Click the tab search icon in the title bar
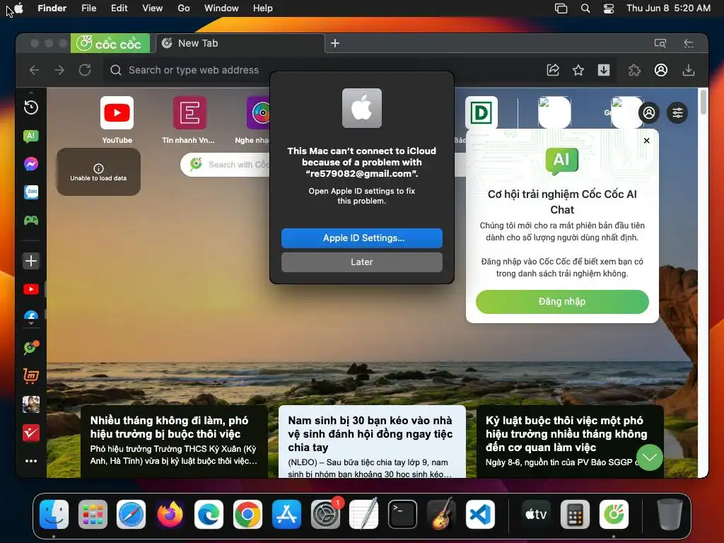The height and width of the screenshot is (543, 724). point(660,43)
